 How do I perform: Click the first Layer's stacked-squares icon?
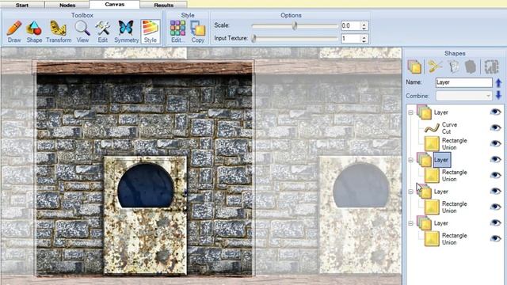[x=425, y=112]
